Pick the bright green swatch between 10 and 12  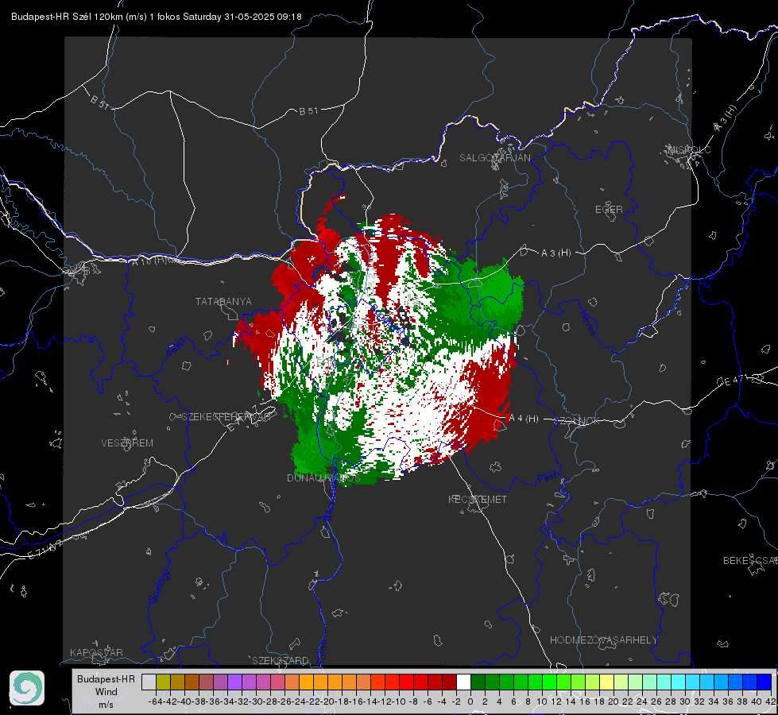click(549, 682)
